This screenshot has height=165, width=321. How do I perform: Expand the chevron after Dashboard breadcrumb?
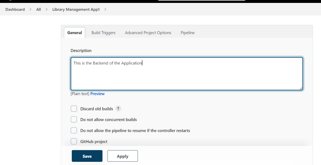click(30, 9)
